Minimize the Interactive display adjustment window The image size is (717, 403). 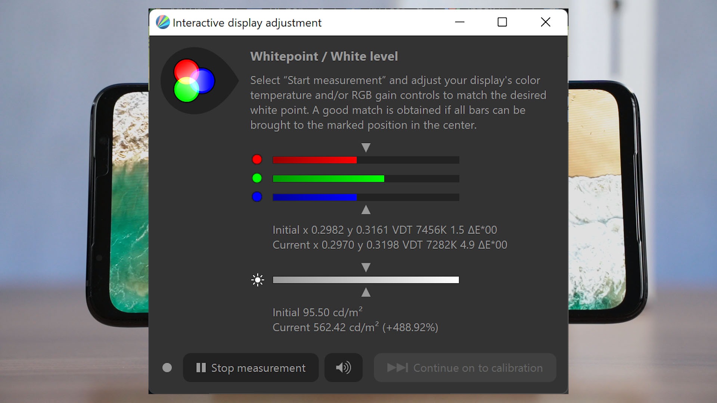point(460,22)
